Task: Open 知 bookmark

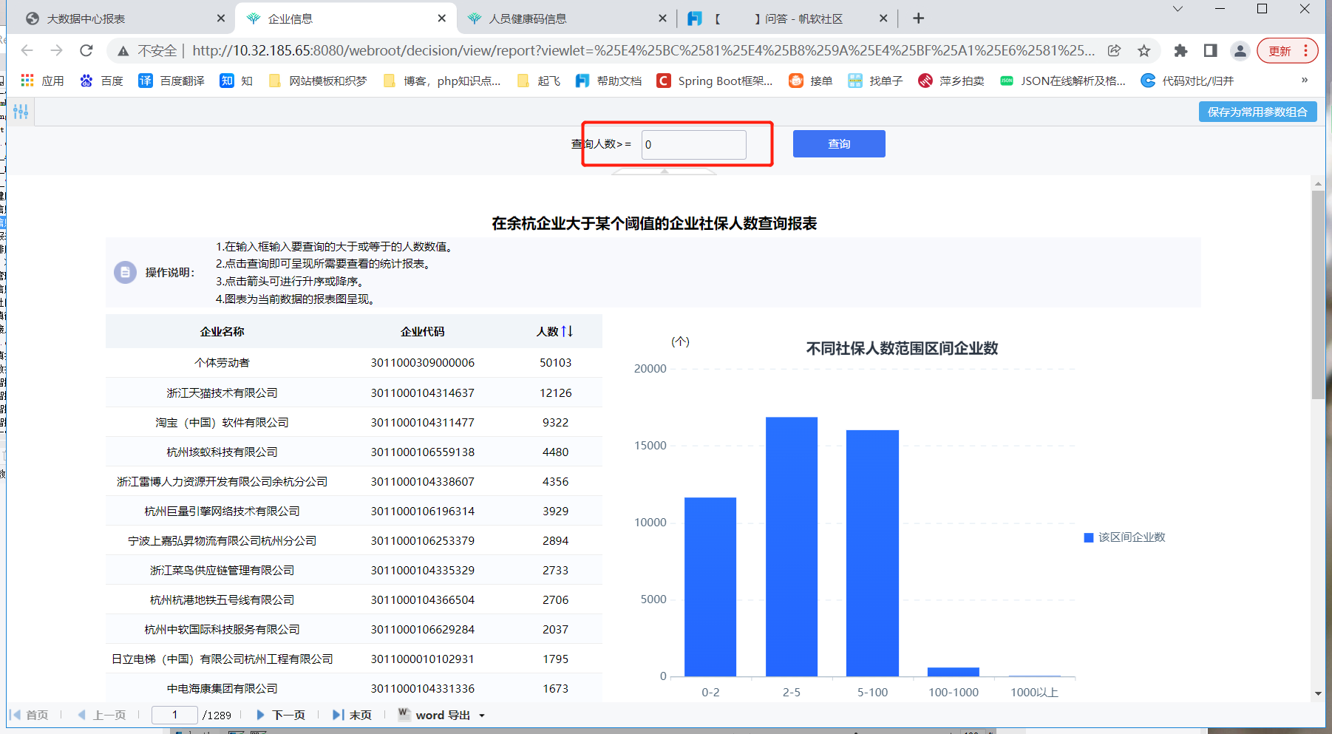Action: click(x=237, y=81)
